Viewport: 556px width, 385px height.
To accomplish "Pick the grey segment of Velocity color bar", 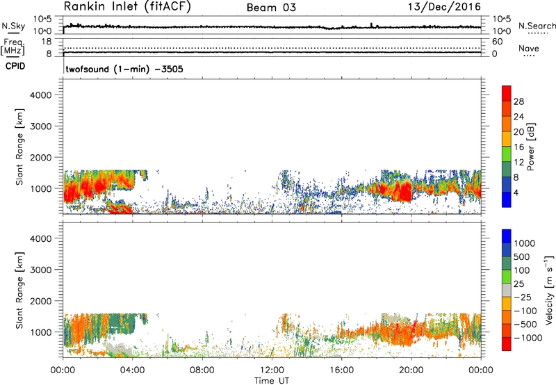I will (x=507, y=290).
